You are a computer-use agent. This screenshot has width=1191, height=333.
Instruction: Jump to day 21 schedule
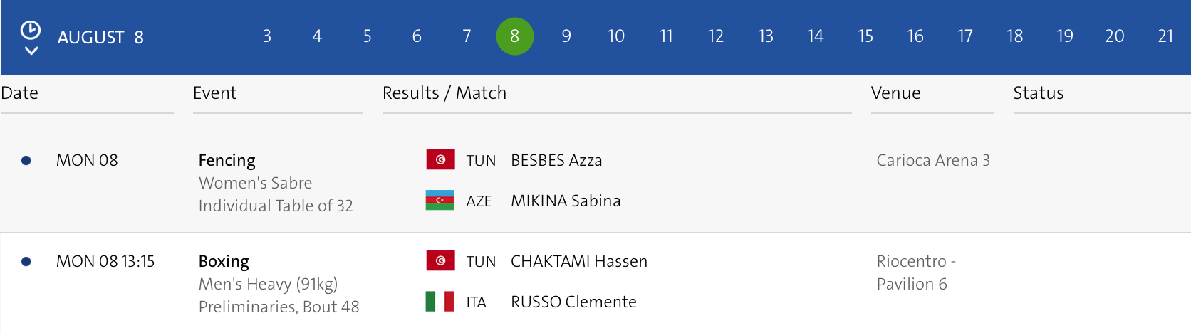[1165, 36]
